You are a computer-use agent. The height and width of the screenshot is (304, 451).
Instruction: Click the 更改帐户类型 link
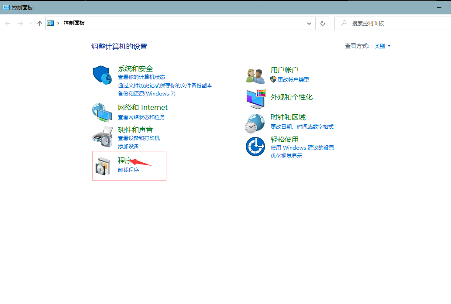click(x=293, y=79)
